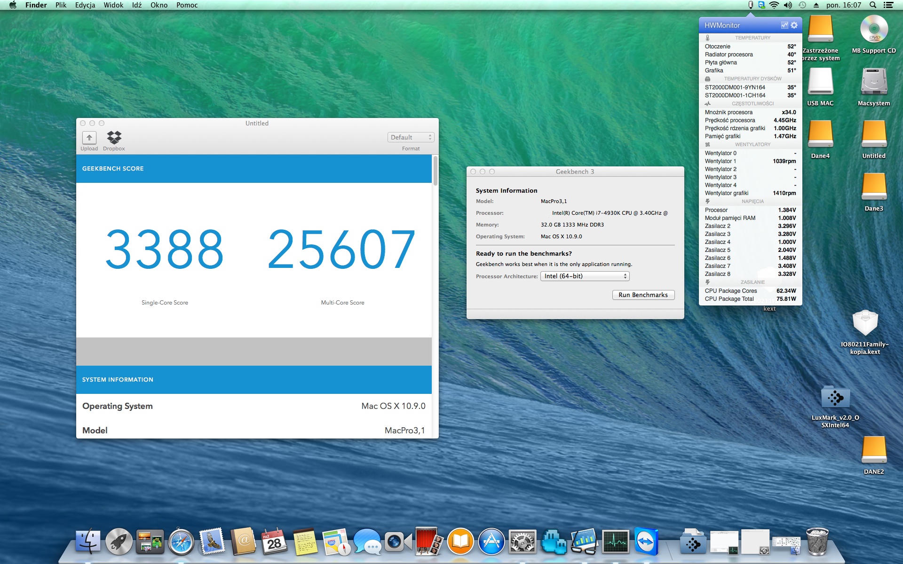Open Notification Center list icon
This screenshot has height=564, width=903.
click(888, 5)
